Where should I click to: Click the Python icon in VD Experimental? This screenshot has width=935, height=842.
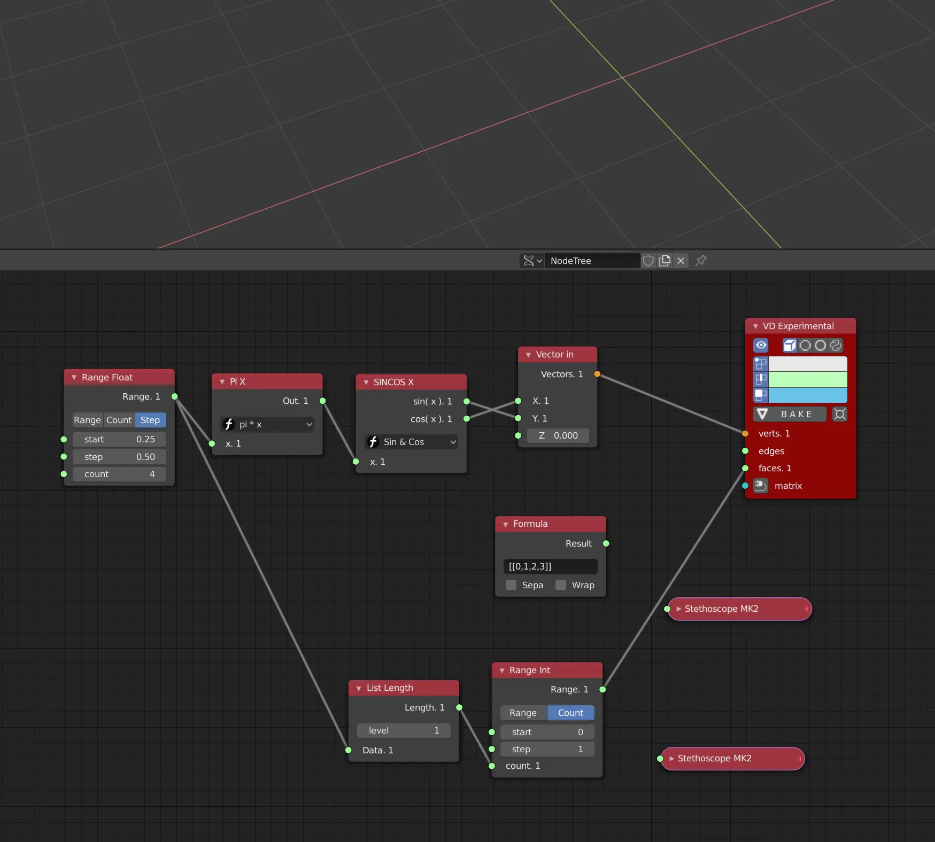point(836,346)
